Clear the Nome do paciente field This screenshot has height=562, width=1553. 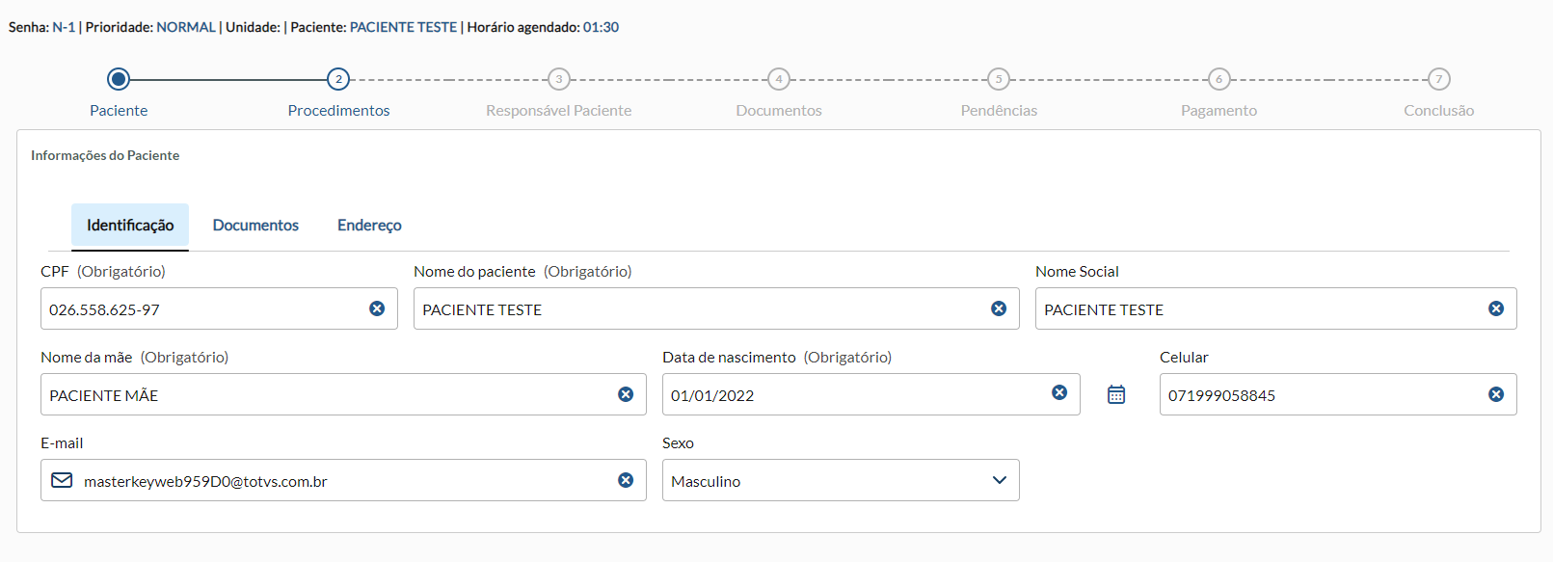pyautogui.click(x=999, y=308)
